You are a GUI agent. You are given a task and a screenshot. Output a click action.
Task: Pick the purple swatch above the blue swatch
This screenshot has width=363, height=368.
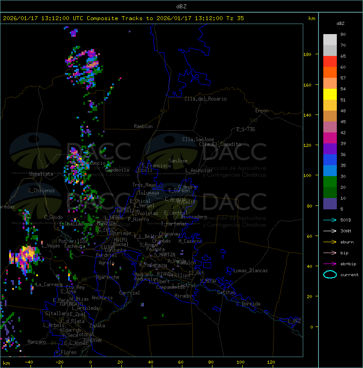click(x=330, y=149)
